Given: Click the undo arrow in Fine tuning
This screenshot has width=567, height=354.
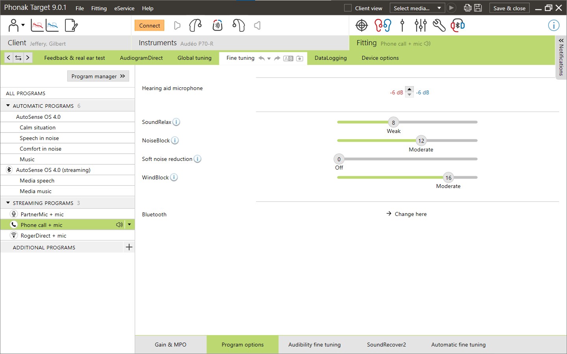Looking at the screenshot, I should click(261, 58).
